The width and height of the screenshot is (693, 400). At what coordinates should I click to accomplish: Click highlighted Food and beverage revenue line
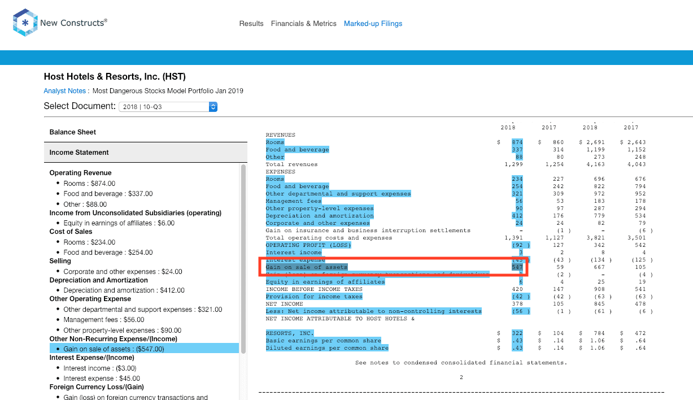(x=297, y=150)
